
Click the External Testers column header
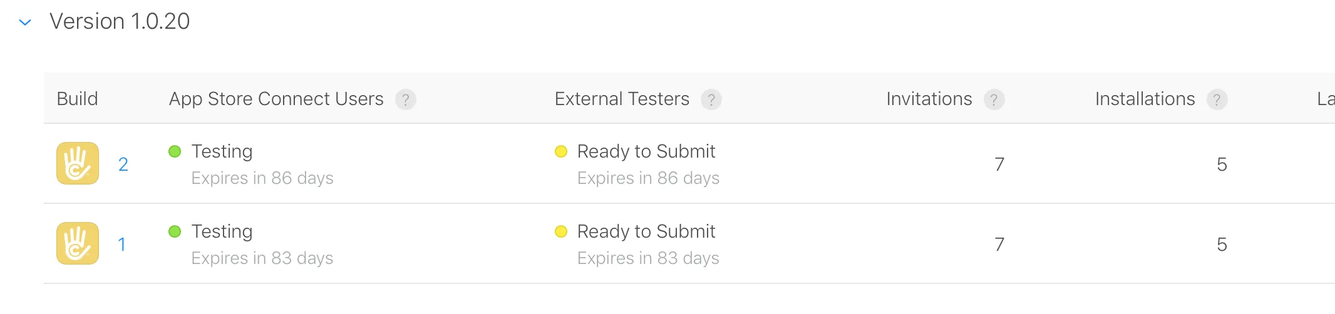(x=621, y=99)
